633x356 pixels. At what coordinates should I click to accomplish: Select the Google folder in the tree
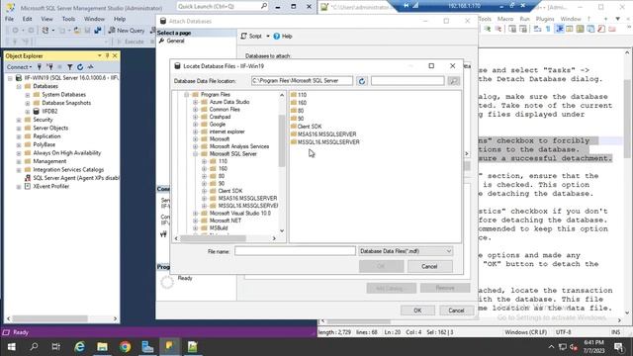pos(218,125)
